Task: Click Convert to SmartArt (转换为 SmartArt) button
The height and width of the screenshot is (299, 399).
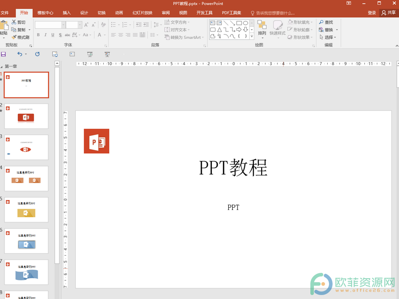Action: pyautogui.click(x=184, y=37)
